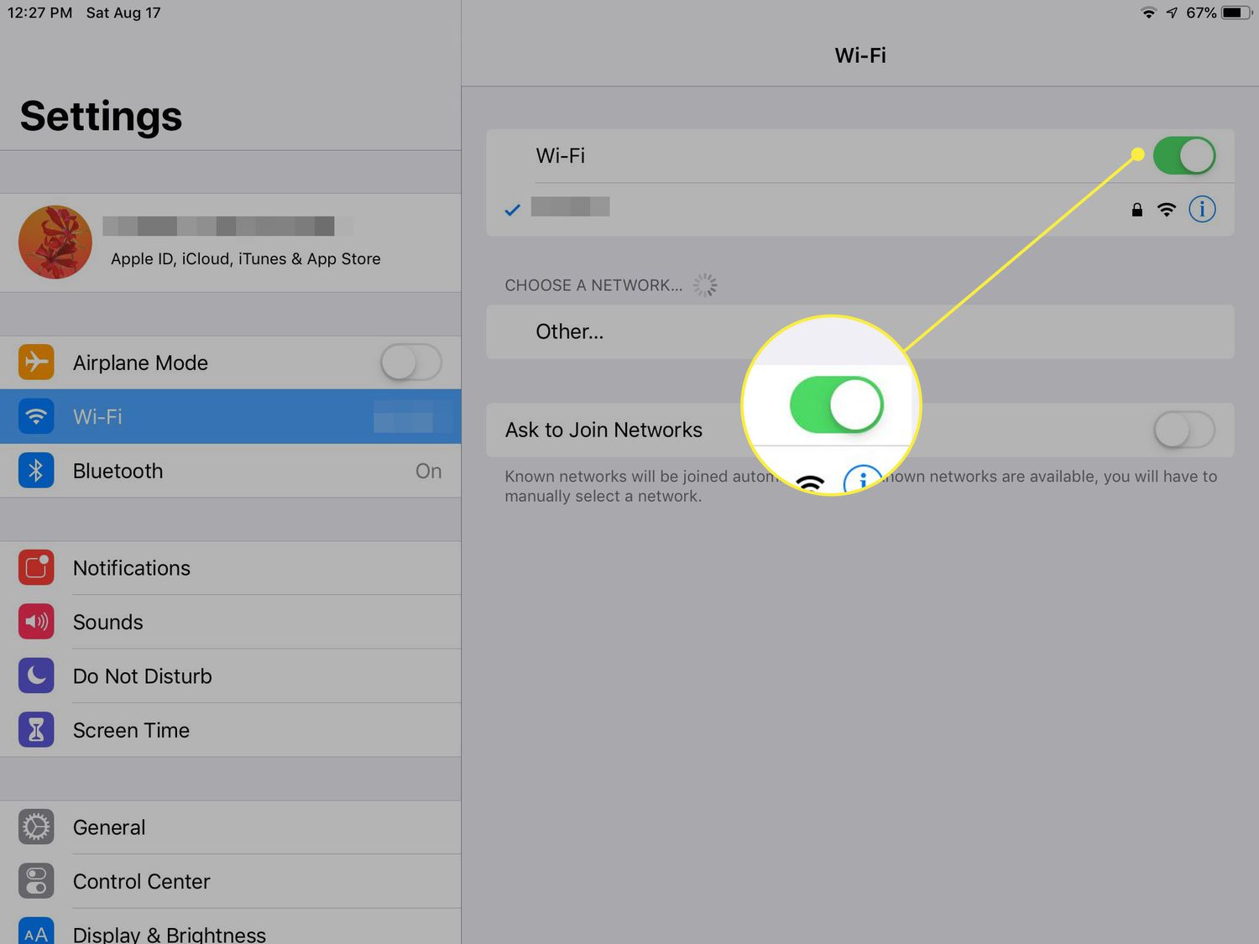Tap the profile picture thumbnail
Image resolution: width=1259 pixels, height=944 pixels.
pos(55,243)
